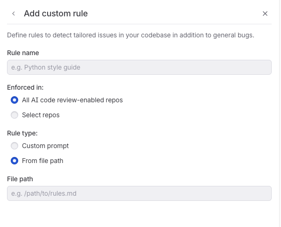Select the All AI code review-enabled repos radio button
Screen dimensions: 281x227
pos(14,100)
